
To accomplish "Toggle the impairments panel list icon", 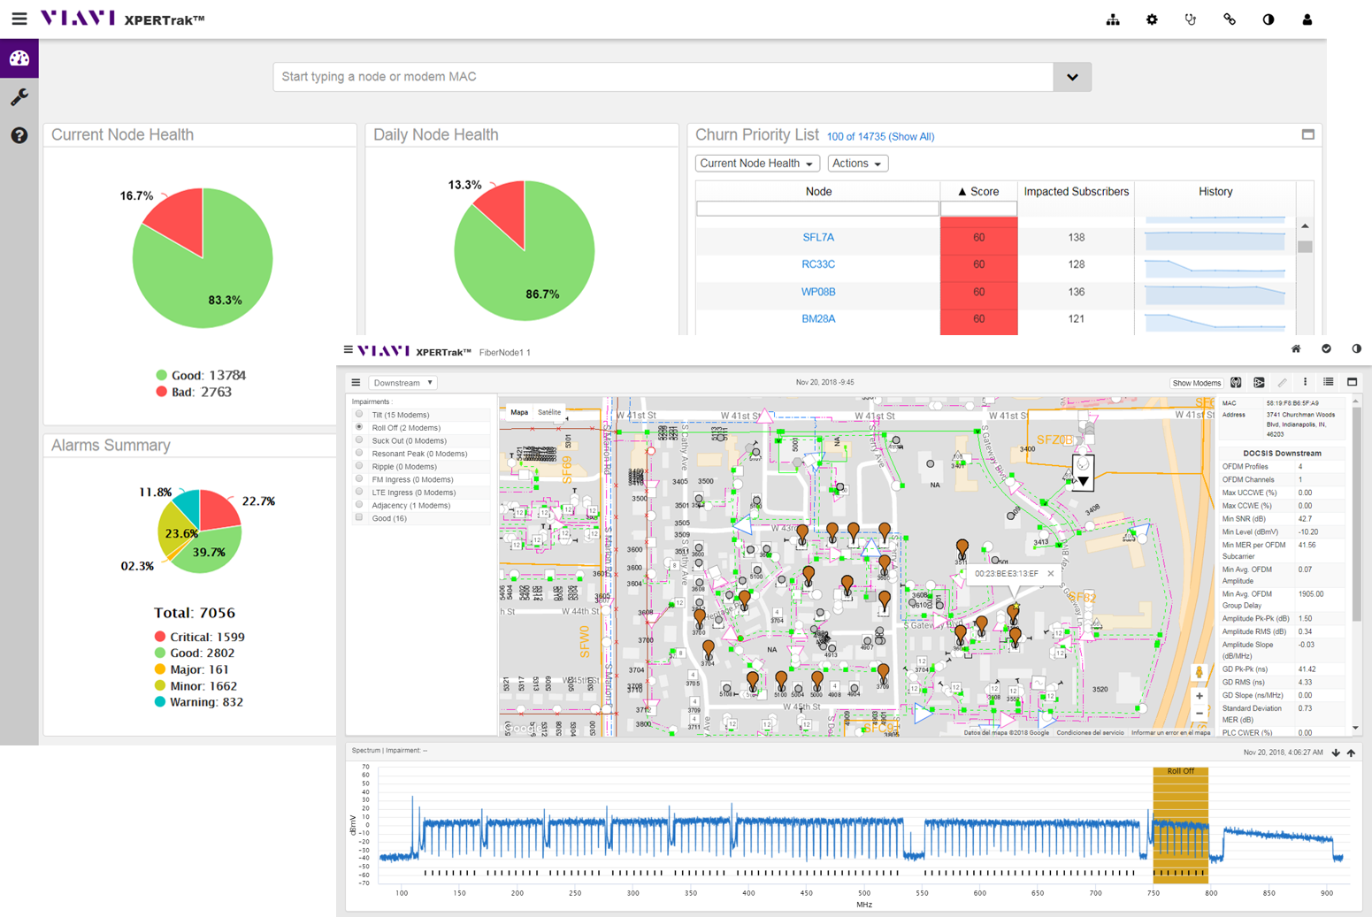I will click(x=356, y=383).
